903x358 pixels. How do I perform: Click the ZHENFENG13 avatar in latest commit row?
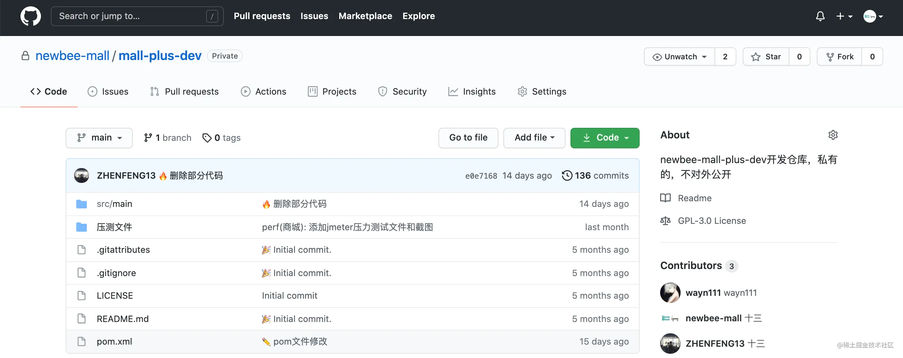click(82, 175)
